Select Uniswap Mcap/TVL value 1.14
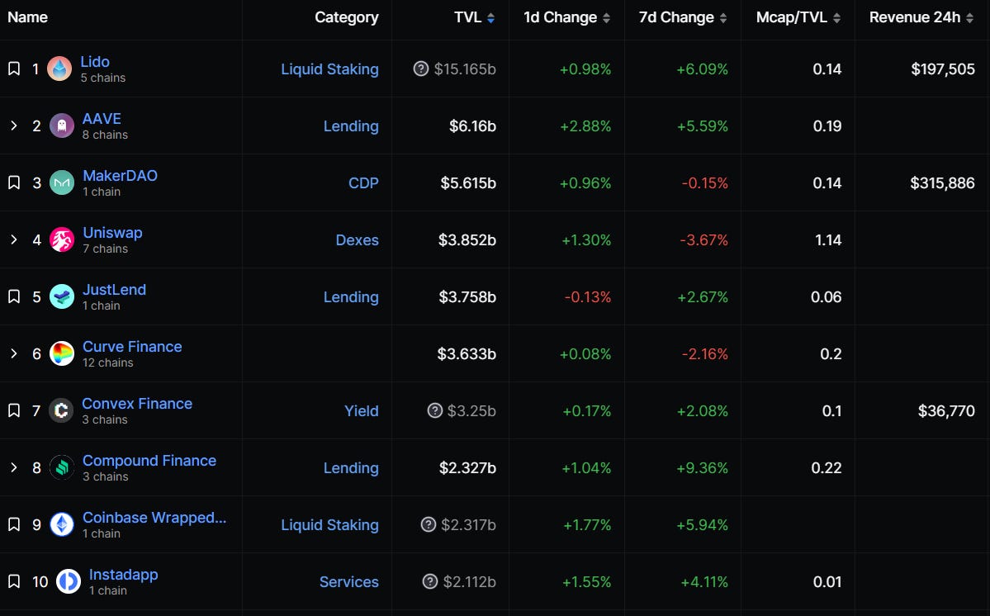990x616 pixels. click(x=827, y=239)
